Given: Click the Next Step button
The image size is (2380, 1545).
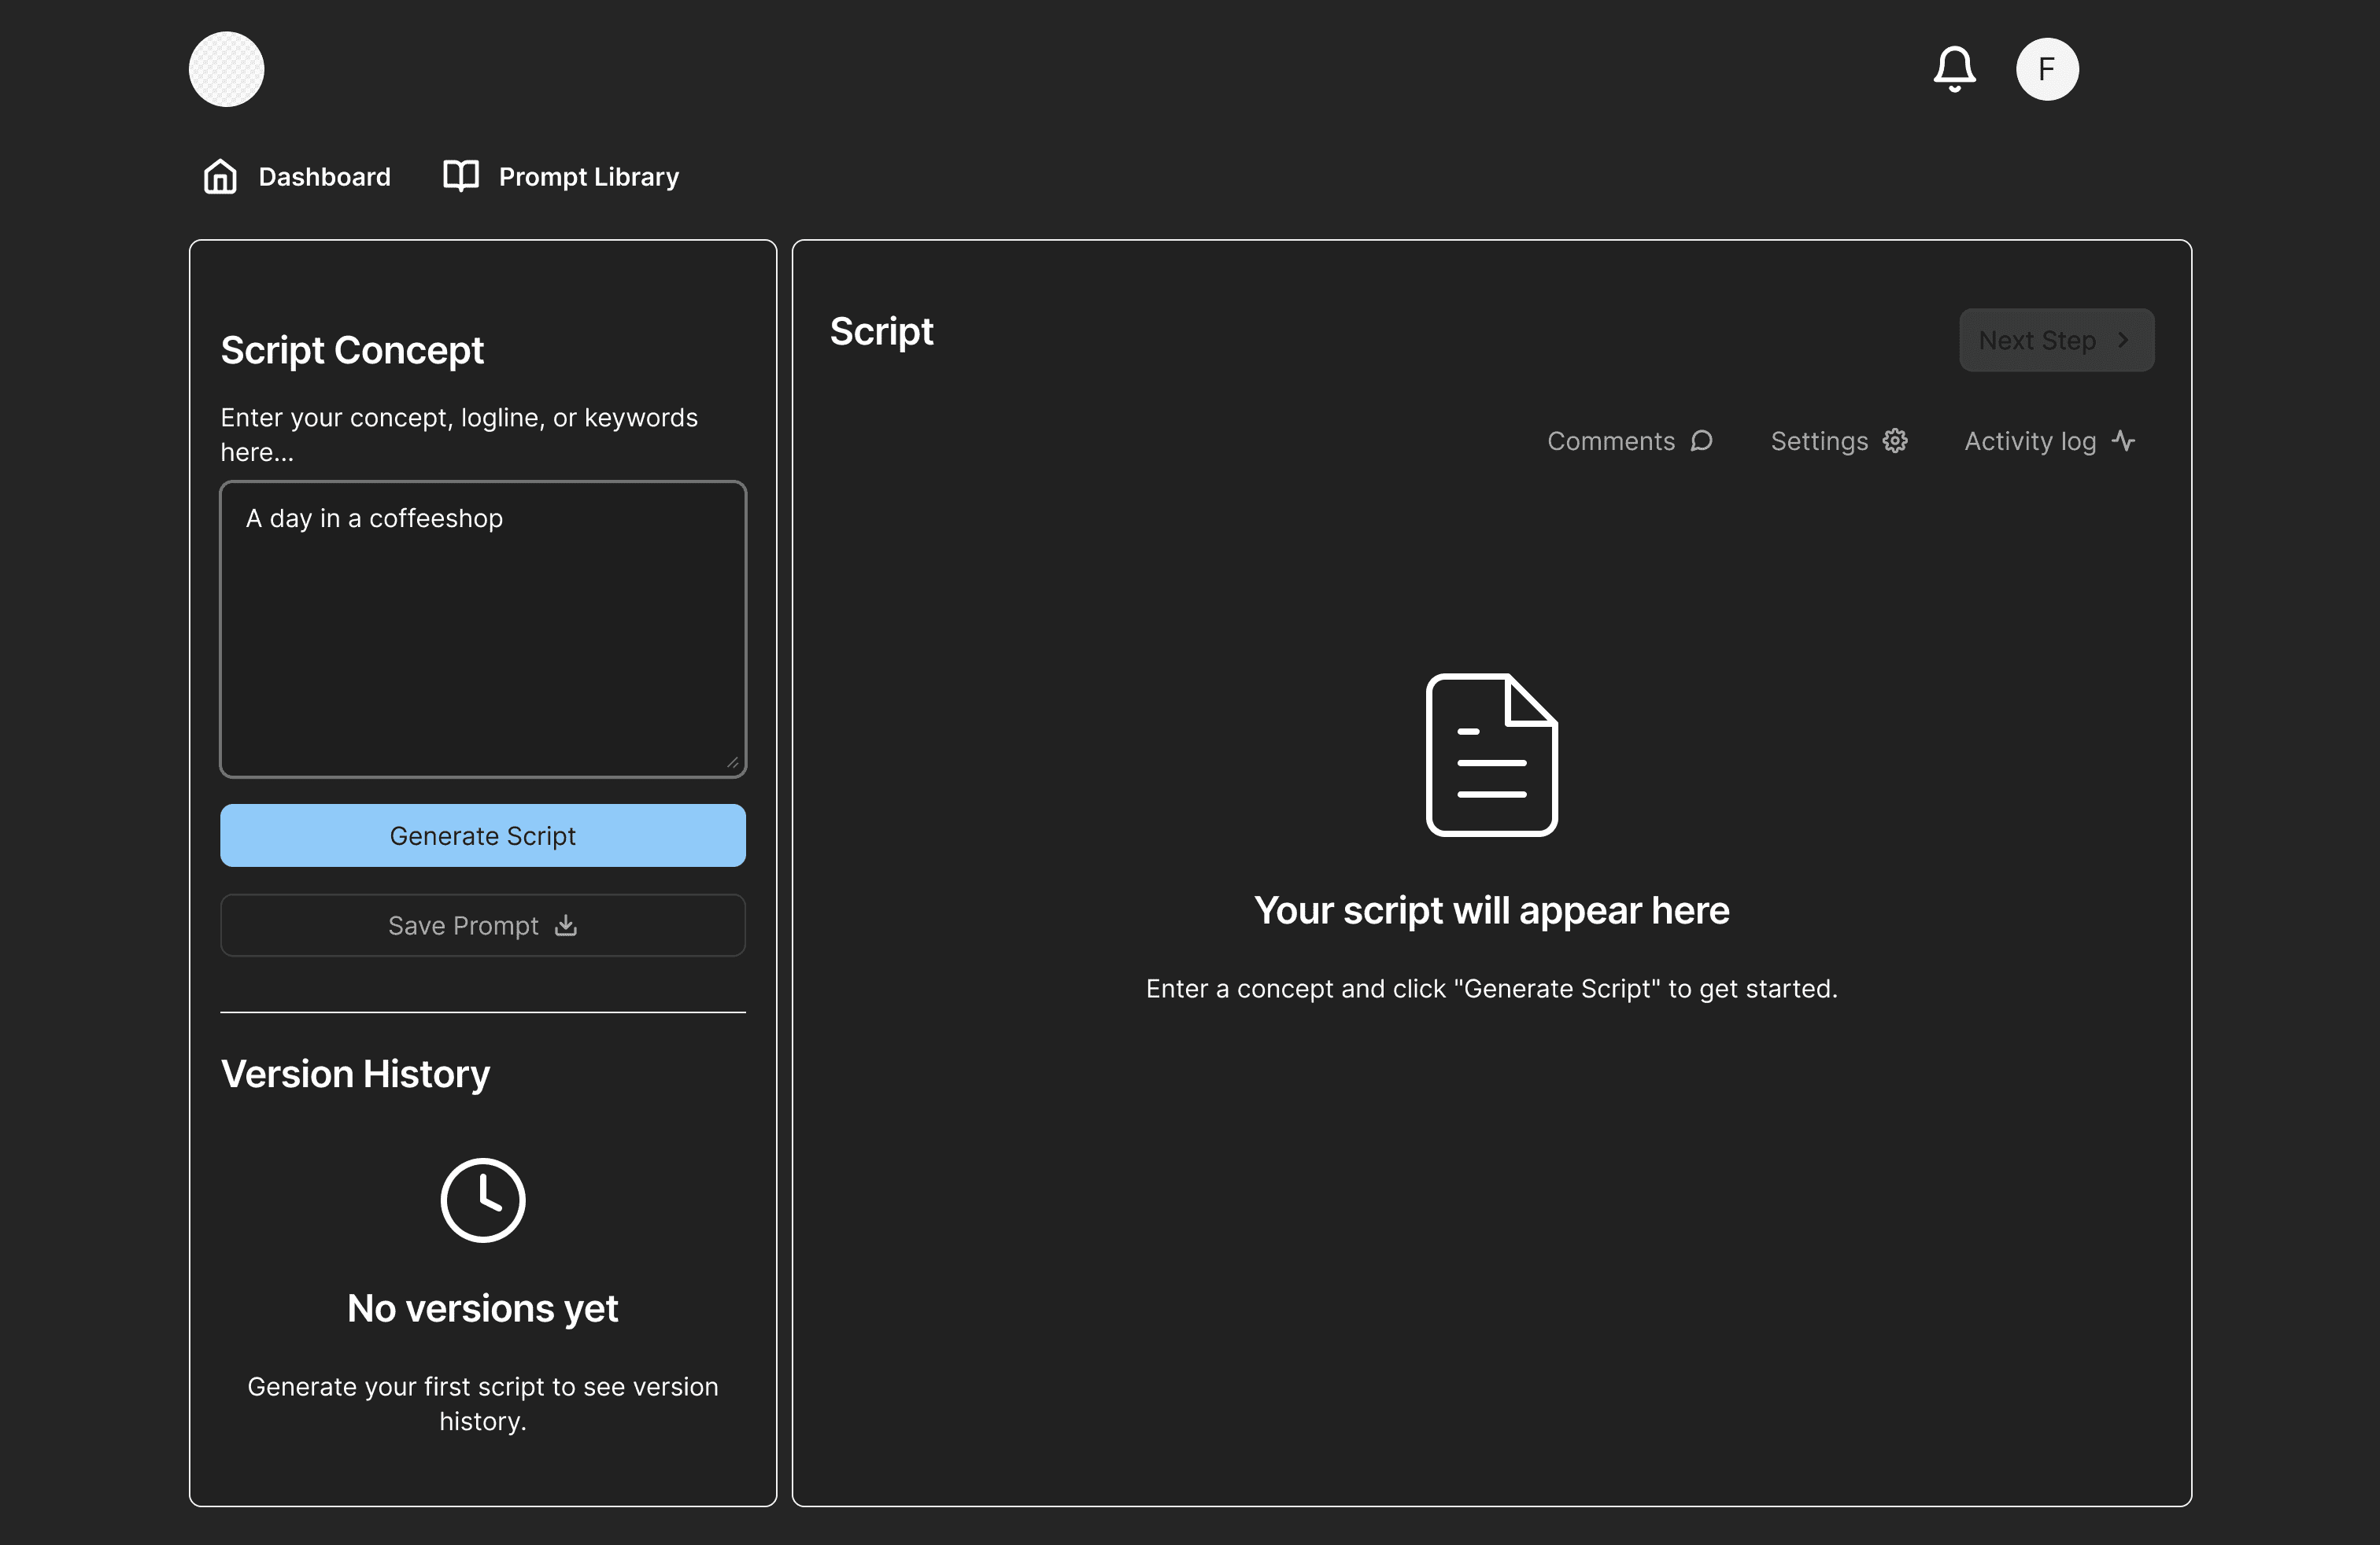Looking at the screenshot, I should (2055, 340).
